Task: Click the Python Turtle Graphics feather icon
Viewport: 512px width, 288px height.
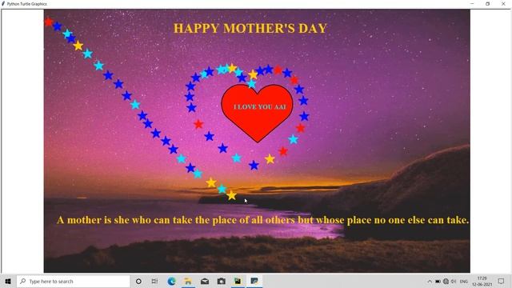Action: 3,4
